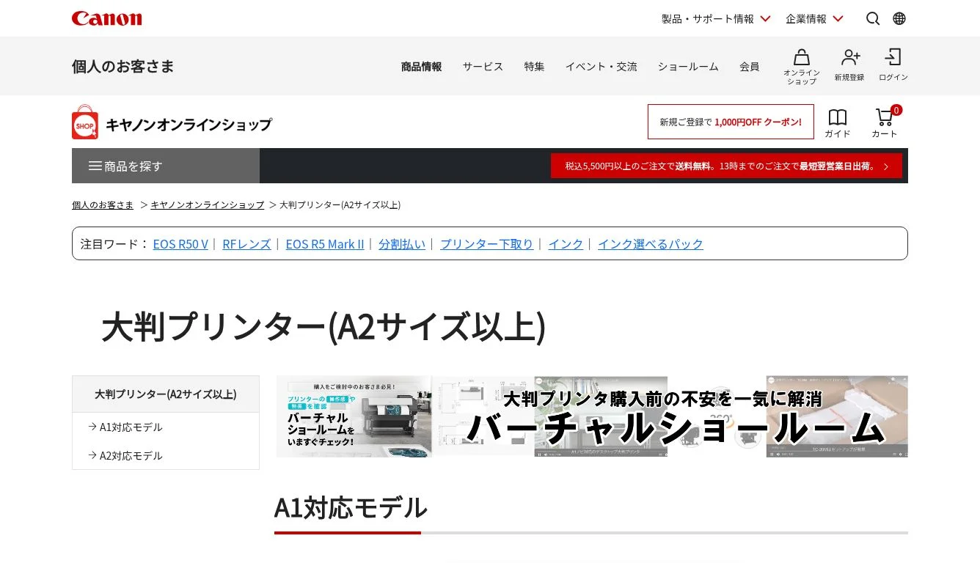The height and width of the screenshot is (563, 980).
Task: Click 大判プリンター(A2サイズ以上) breadcrumb text
Action: (x=340, y=205)
